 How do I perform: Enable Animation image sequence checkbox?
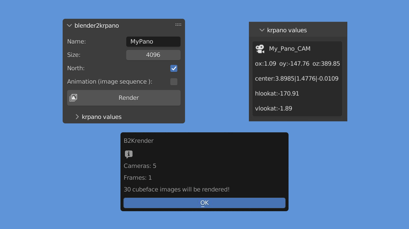pyautogui.click(x=174, y=82)
